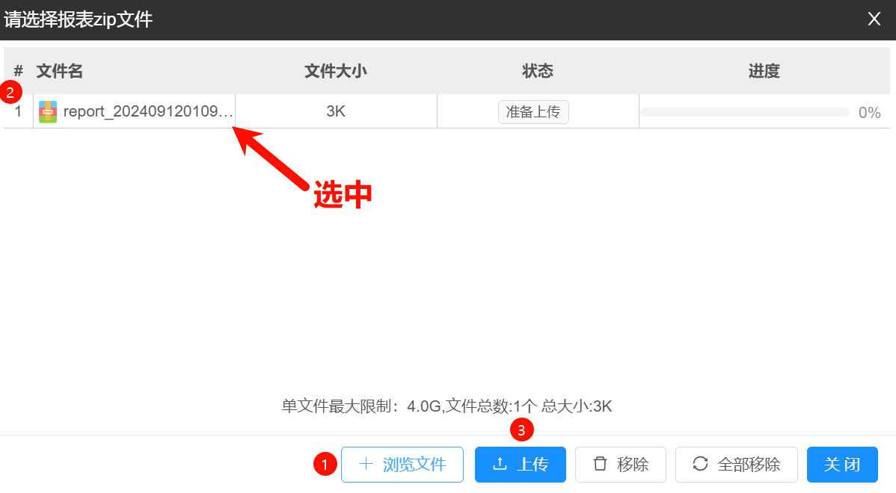Screen dimensions: 896x493
Task: Click the trash can icon on 移除
Action: coord(600,465)
